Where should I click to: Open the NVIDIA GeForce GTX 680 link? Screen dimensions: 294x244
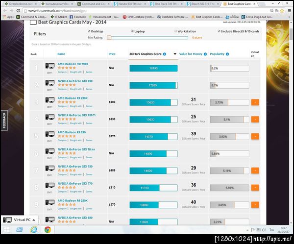pyautogui.click(x=75, y=218)
